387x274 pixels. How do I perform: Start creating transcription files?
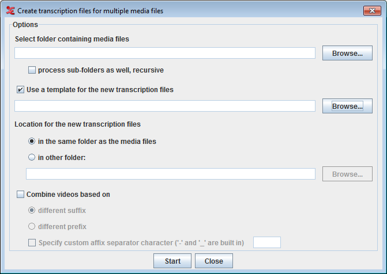tap(172, 261)
